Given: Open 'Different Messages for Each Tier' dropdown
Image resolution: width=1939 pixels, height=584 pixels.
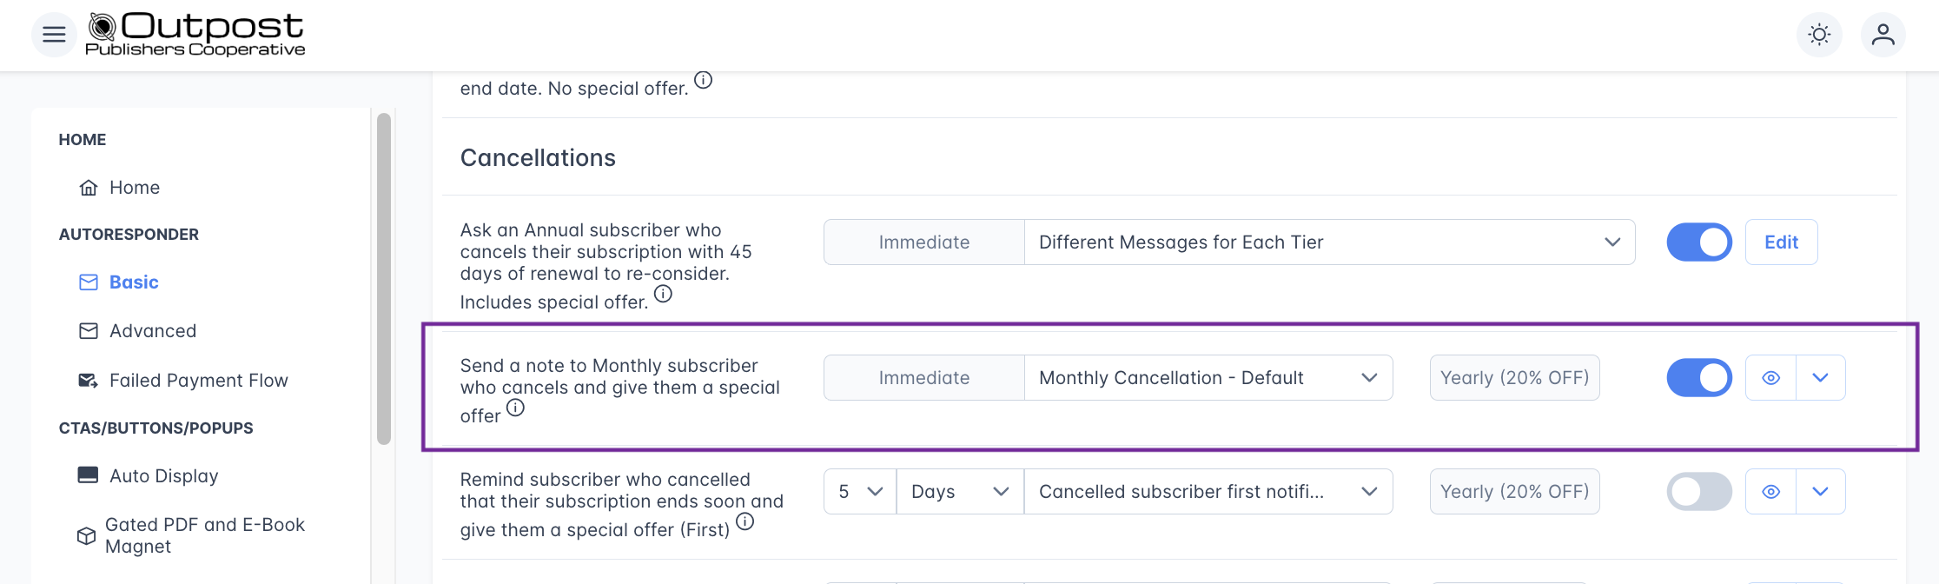Looking at the screenshot, I should [1329, 242].
